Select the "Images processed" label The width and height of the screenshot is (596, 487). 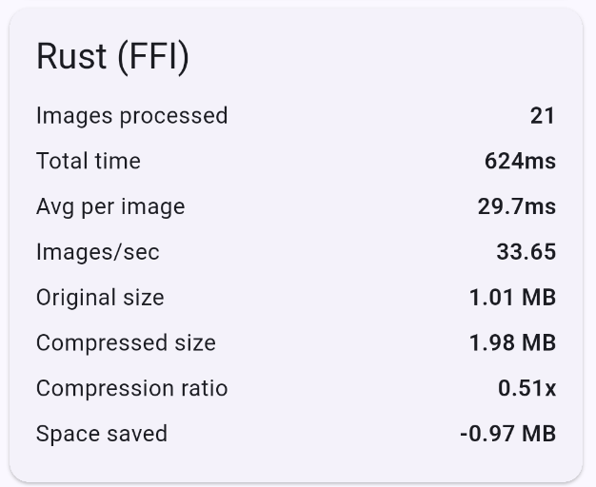pos(131,116)
